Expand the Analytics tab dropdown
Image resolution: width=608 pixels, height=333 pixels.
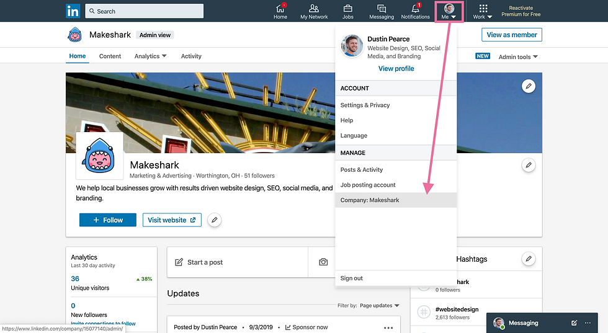click(150, 56)
